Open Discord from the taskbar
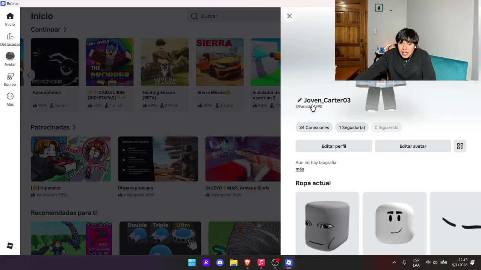Viewport: 481px width, 270px height. pos(220,262)
